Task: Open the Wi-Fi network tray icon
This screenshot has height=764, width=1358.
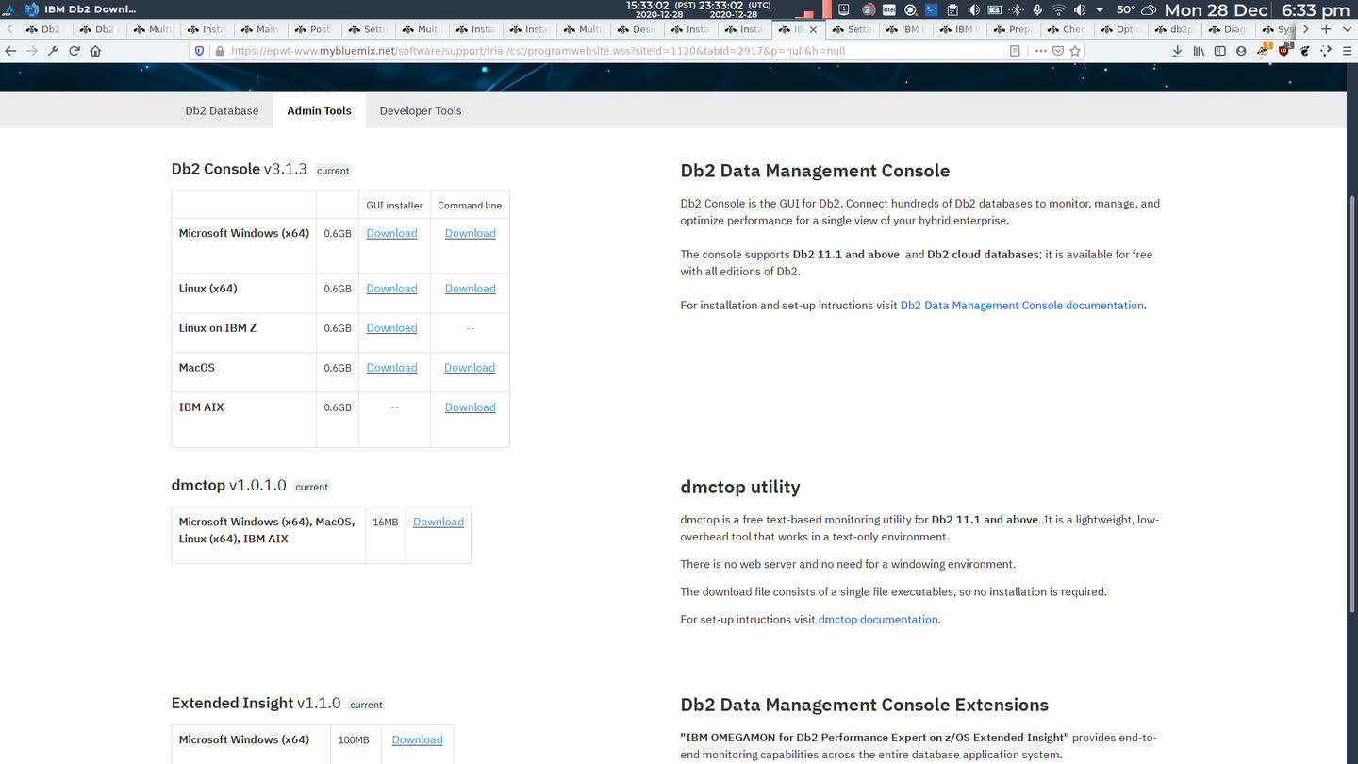Action: click(x=1058, y=9)
